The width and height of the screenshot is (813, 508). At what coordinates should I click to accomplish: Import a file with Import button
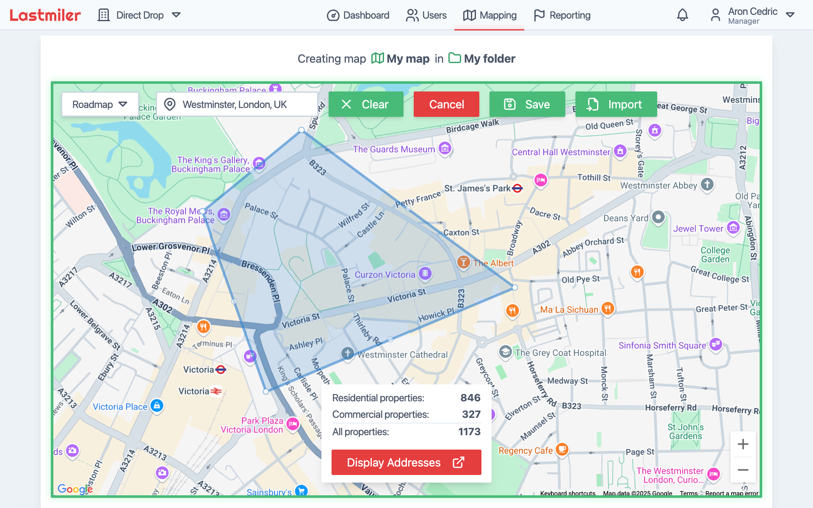(x=616, y=104)
